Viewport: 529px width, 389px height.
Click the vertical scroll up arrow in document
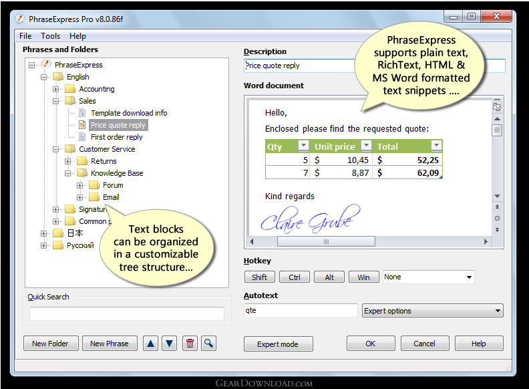(x=497, y=119)
